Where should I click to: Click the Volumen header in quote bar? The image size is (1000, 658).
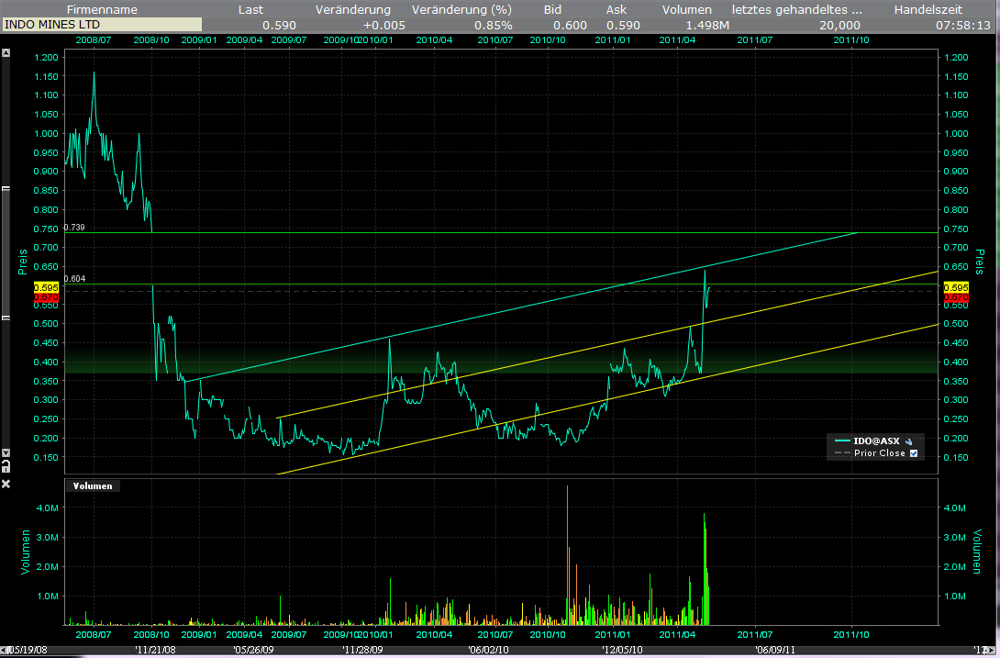coord(685,8)
